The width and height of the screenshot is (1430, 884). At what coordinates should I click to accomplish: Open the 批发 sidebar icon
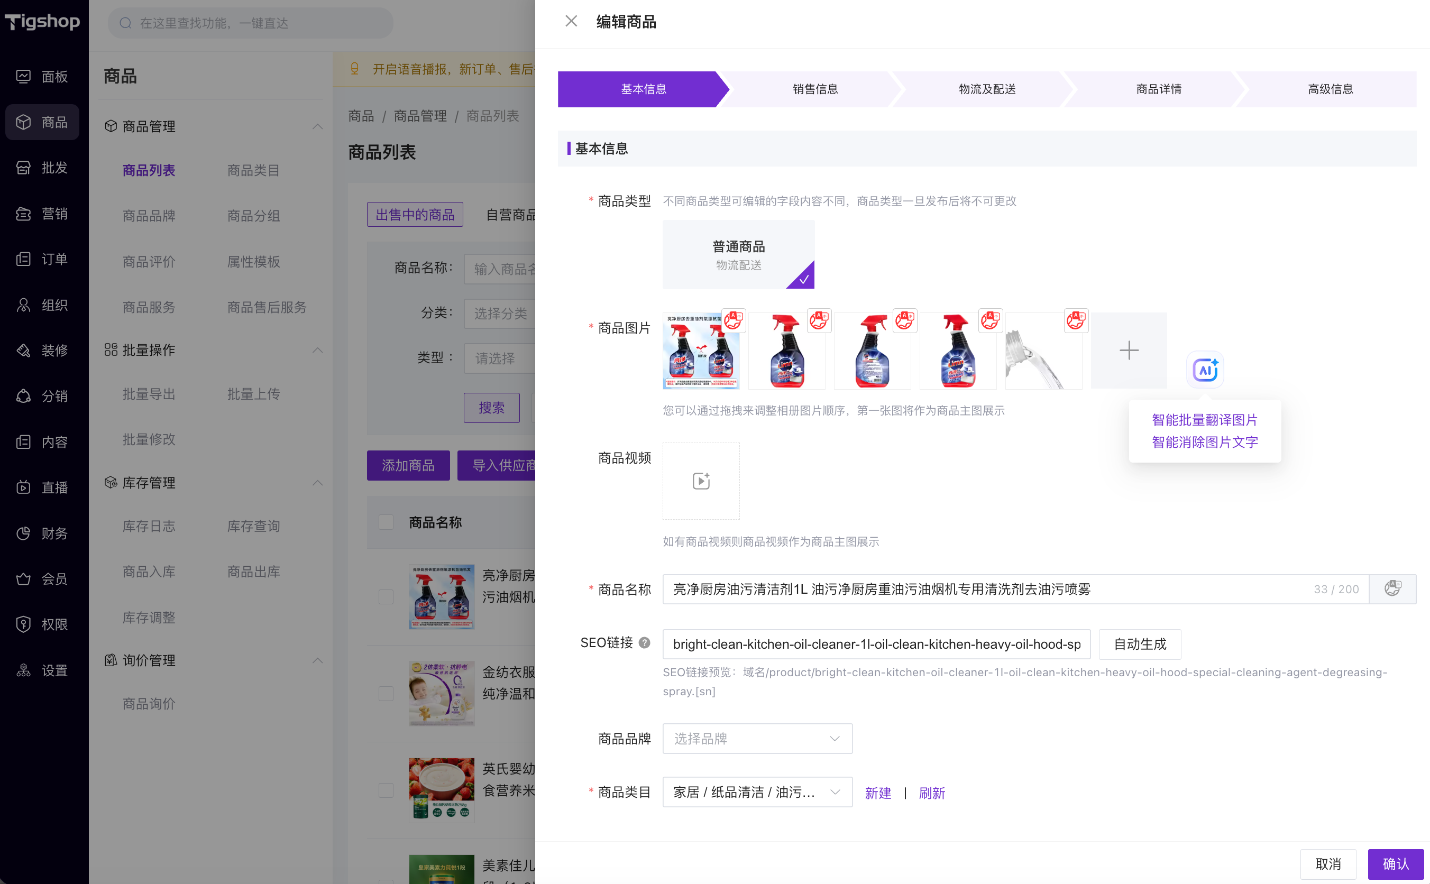pyautogui.click(x=23, y=168)
